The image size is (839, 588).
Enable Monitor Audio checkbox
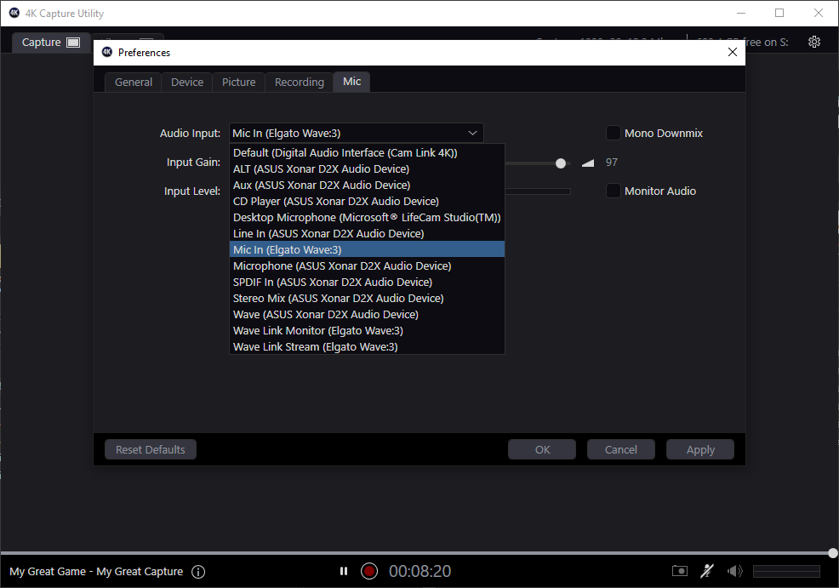tap(614, 191)
